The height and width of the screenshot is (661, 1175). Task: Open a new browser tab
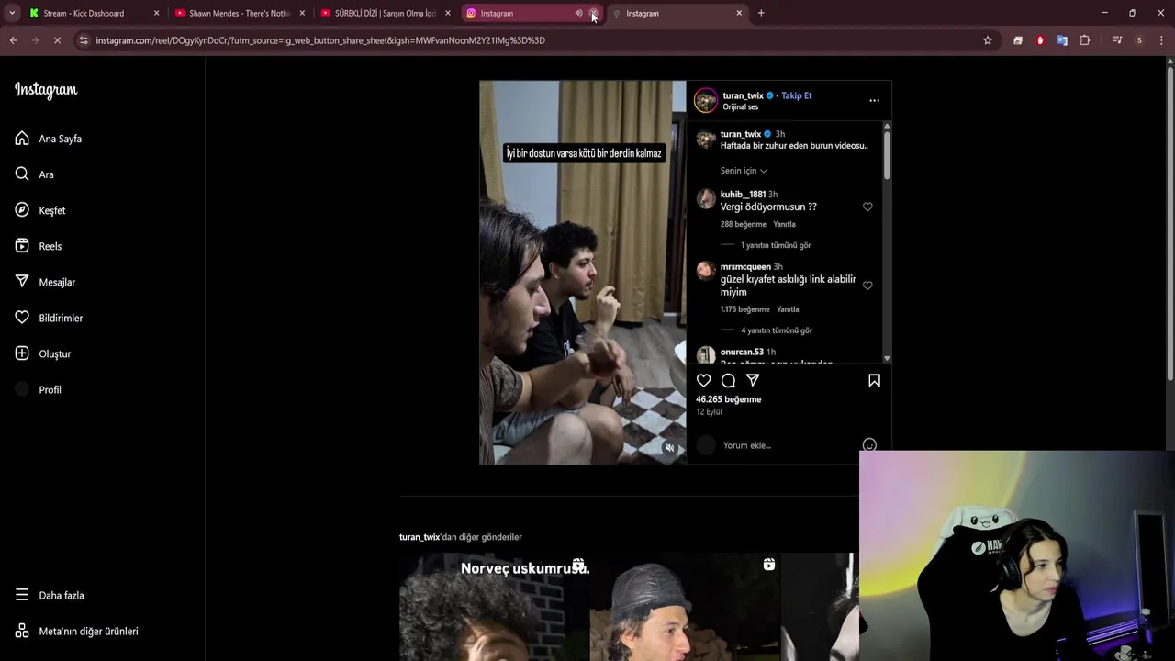[761, 14]
